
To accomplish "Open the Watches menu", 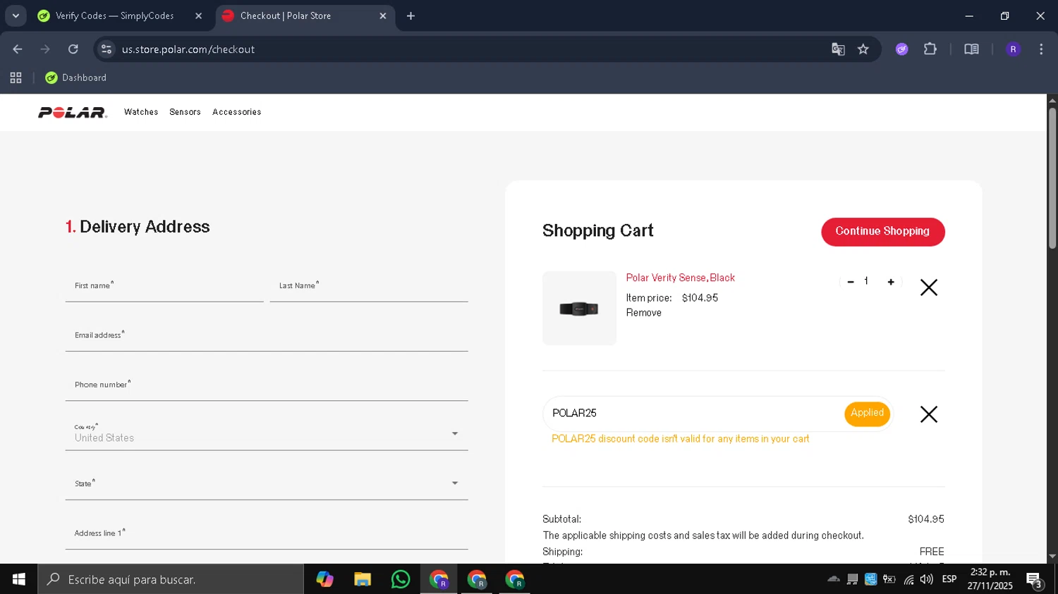I will tap(141, 112).
